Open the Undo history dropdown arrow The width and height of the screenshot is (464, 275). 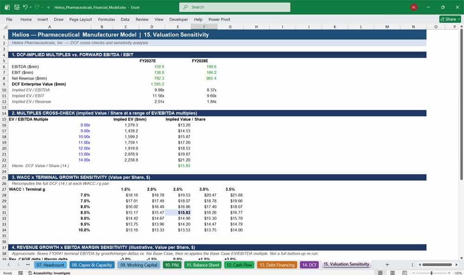tap(31, 7)
